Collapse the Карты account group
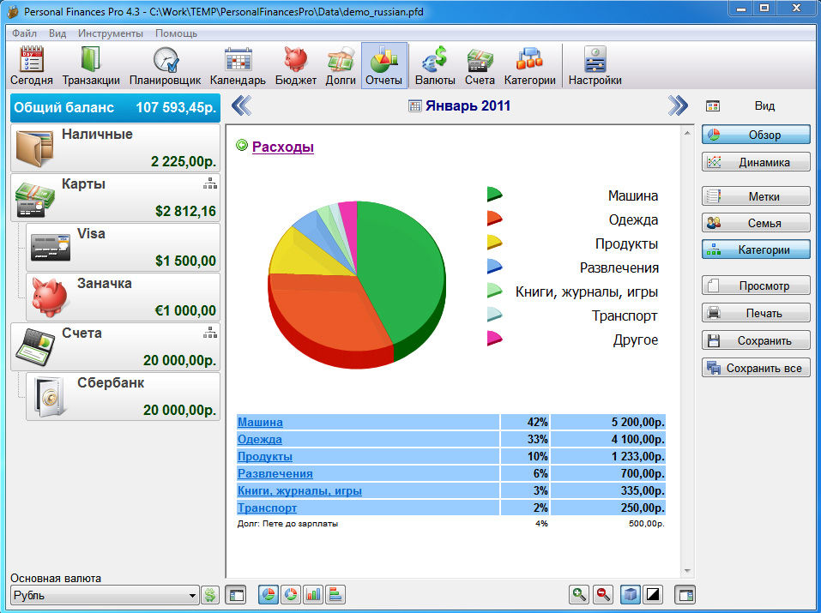Image resolution: width=821 pixels, height=613 pixels. (210, 183)
